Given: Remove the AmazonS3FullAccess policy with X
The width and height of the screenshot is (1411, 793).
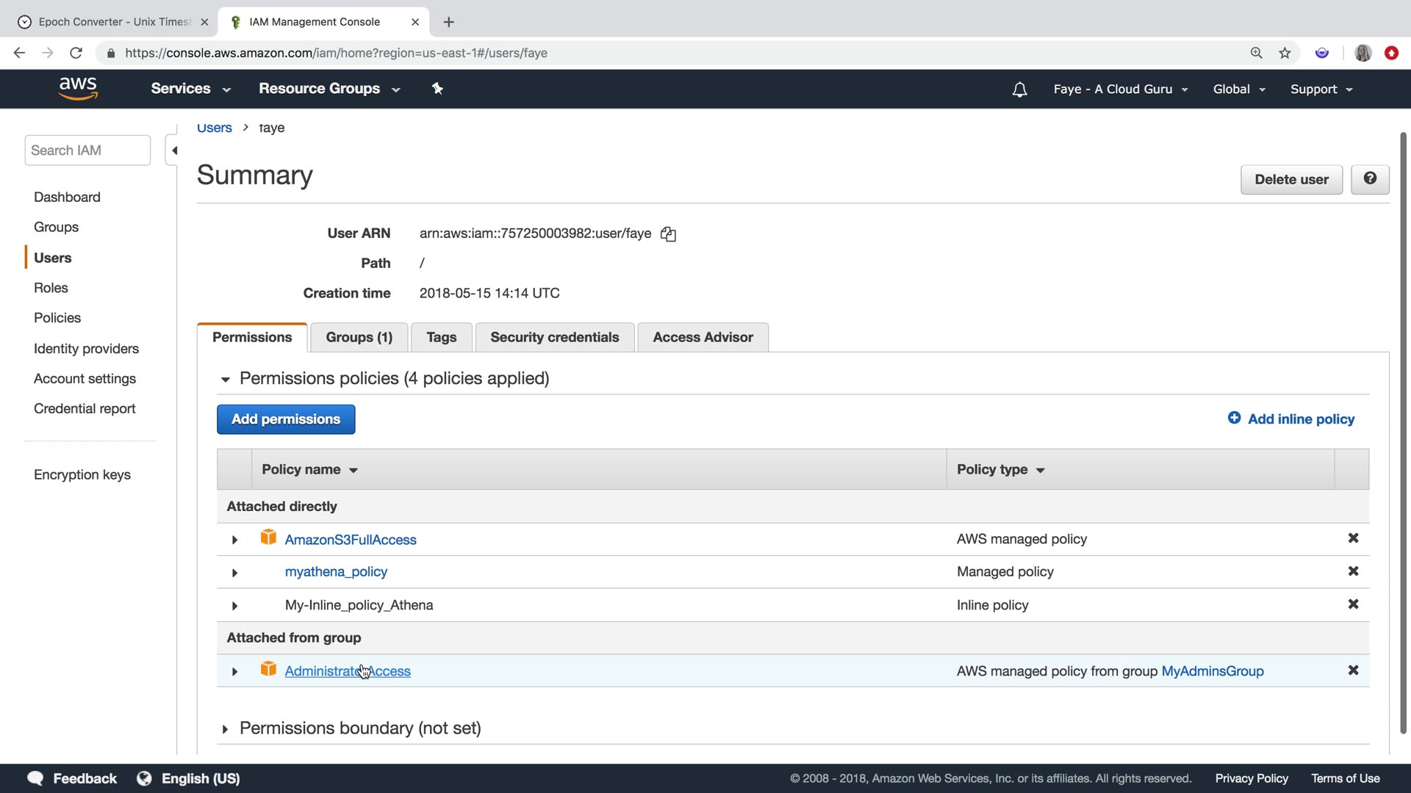Looking at the screenshot, I should (1353, 538).
